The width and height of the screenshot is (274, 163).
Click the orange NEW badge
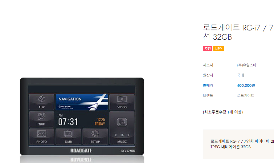pos(219,49)
